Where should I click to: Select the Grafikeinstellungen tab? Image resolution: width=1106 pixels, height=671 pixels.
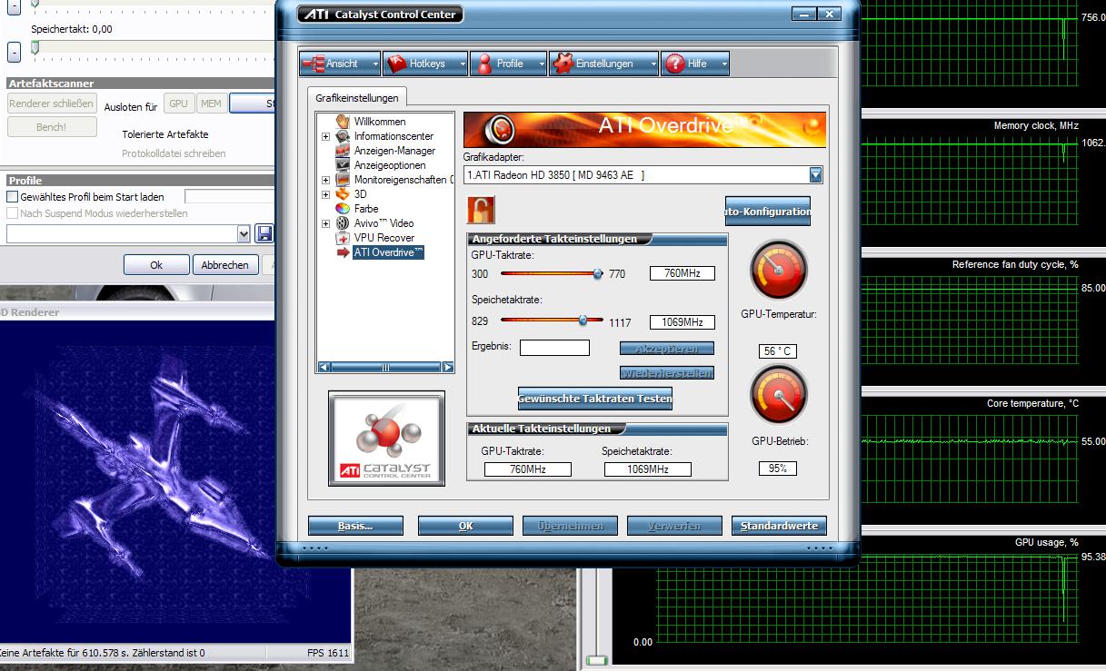(357, 97)
